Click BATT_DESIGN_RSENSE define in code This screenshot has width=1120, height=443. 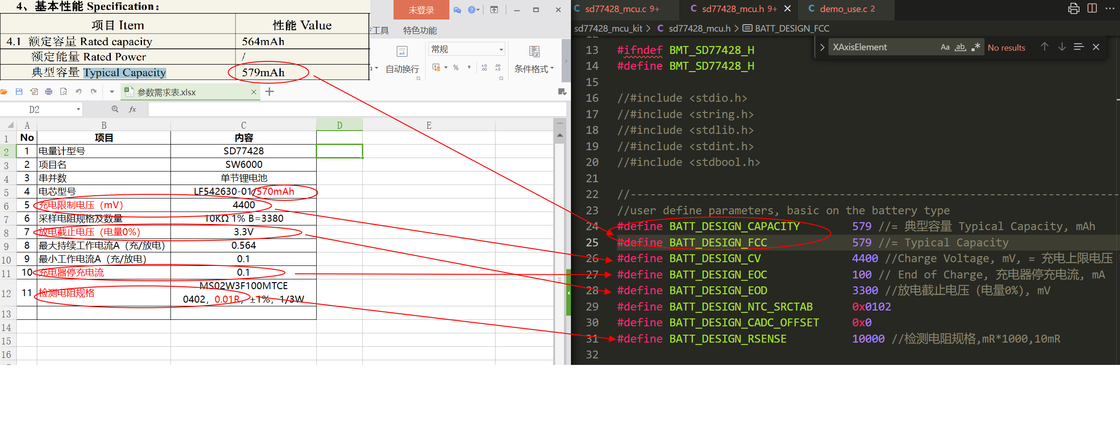click(x=728, y=339)
